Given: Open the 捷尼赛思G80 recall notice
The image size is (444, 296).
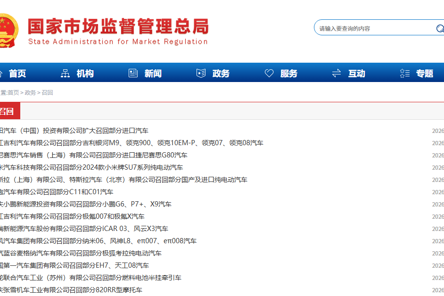Looking at the screenshot, I should (x=94, y=155).
